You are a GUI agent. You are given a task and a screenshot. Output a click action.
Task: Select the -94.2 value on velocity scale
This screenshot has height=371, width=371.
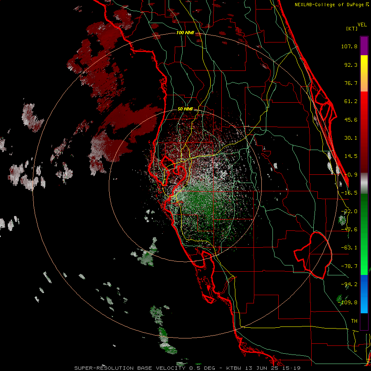(x=349, y=284)
